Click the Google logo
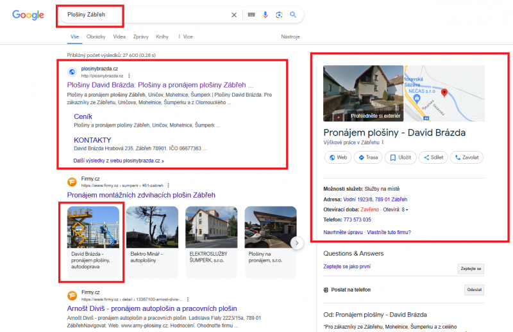The image size is (513, 332). point(28,15)
